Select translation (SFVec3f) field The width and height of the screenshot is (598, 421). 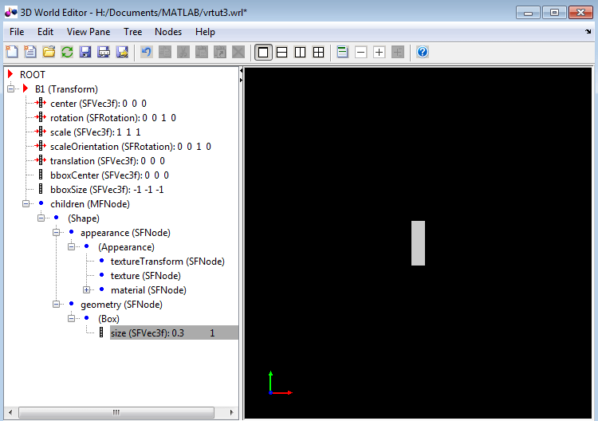[x=108, y=161]
